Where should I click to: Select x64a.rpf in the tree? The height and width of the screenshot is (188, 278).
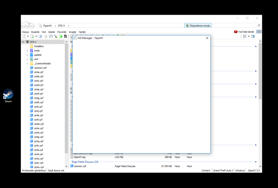pyautogui.click(x=37, y=72)
